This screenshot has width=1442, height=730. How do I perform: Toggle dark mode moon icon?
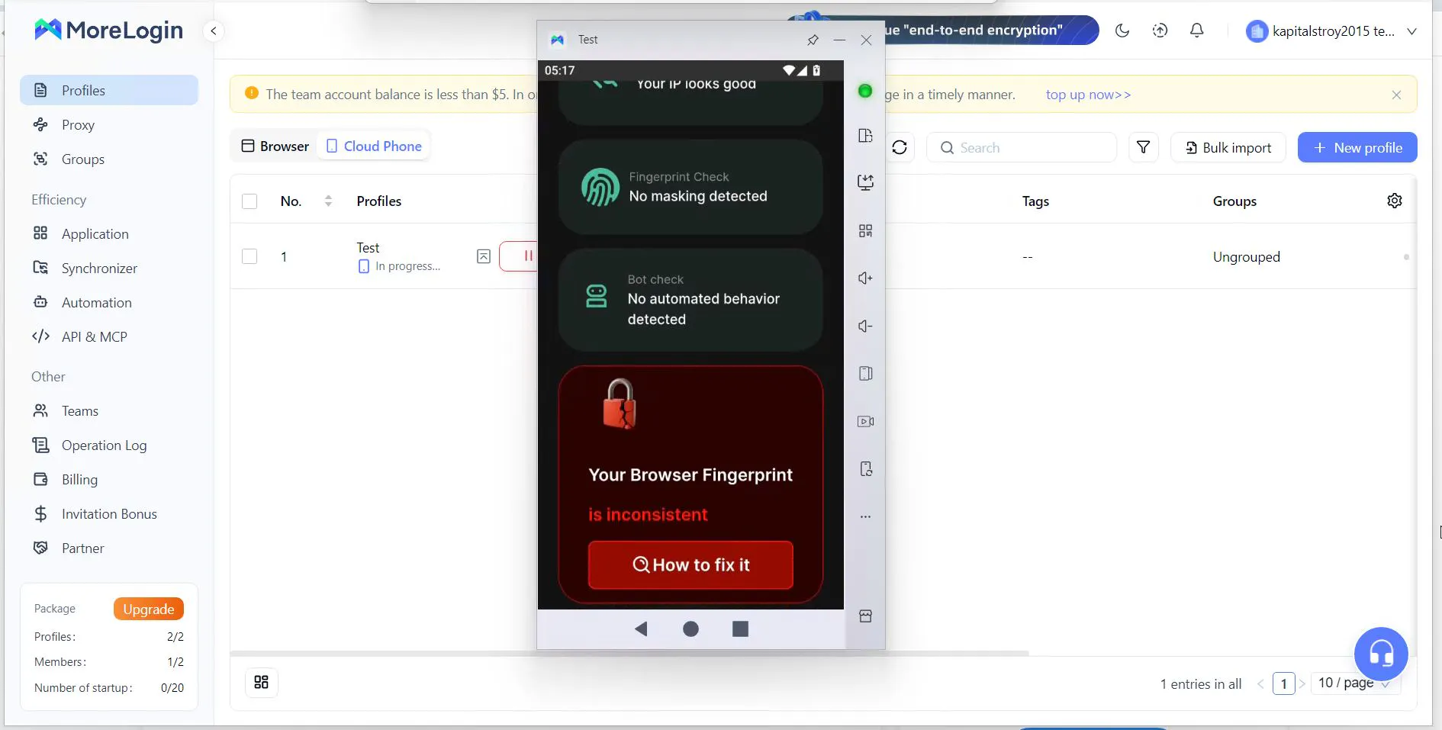(1122, 31)
